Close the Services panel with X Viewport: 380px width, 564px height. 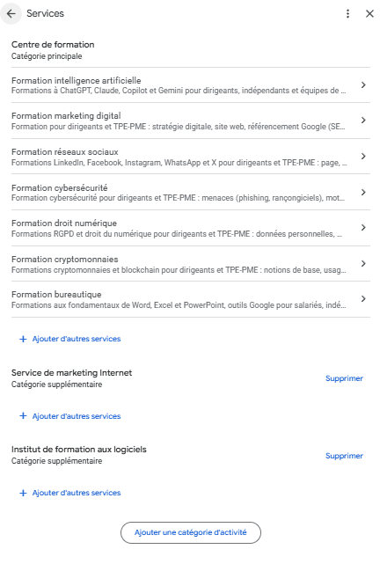coord(369,14)
